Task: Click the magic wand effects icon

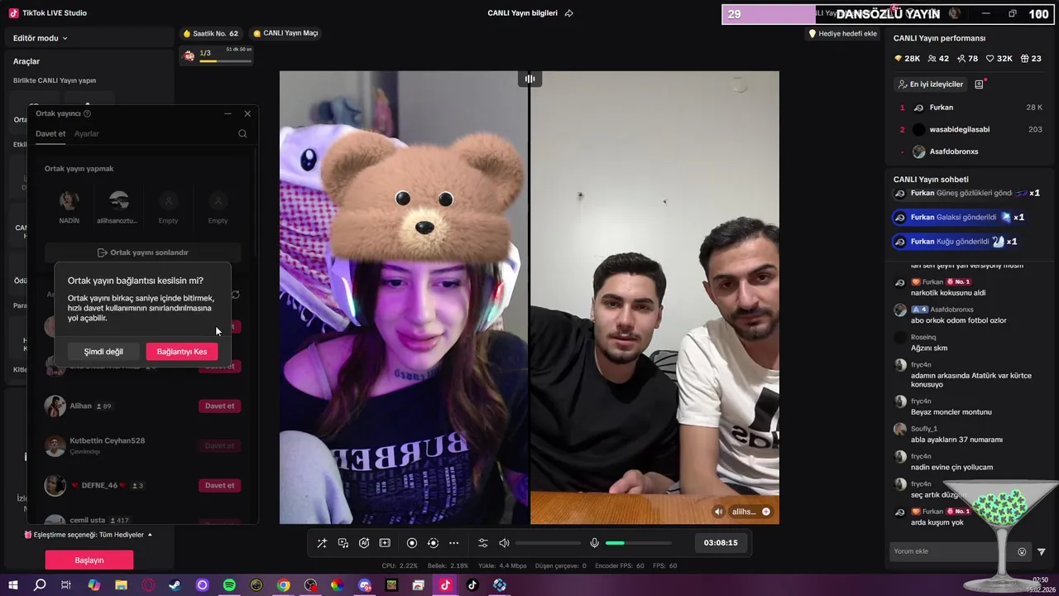Action: [x=322, y=543]
